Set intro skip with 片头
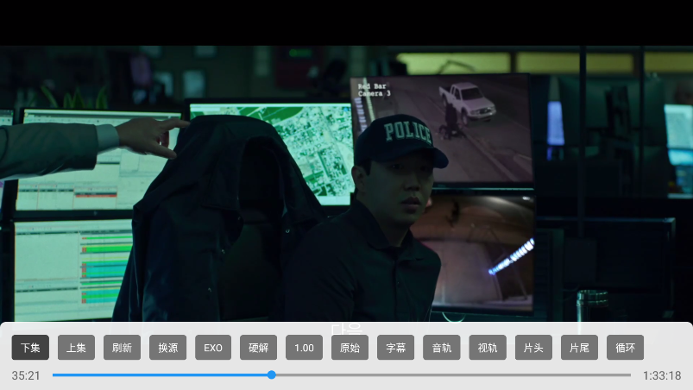 coord(533,348)
